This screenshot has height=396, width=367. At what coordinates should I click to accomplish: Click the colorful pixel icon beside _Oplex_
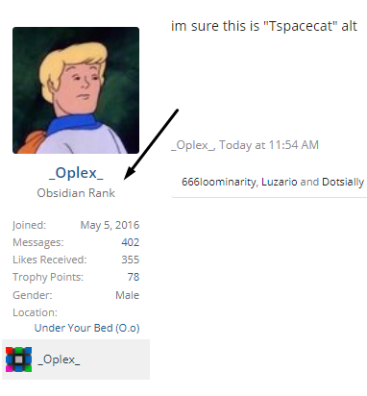(18, 359)
